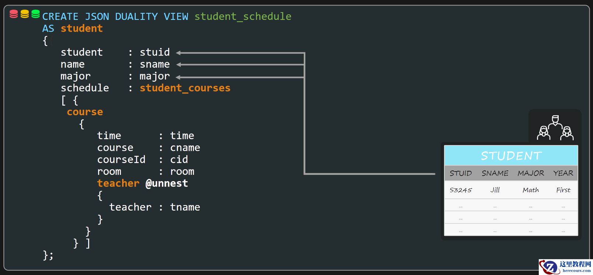593x275 pixels.
Task: Click the arrowhead pointing at sname
Action: (x=178, y=65)
